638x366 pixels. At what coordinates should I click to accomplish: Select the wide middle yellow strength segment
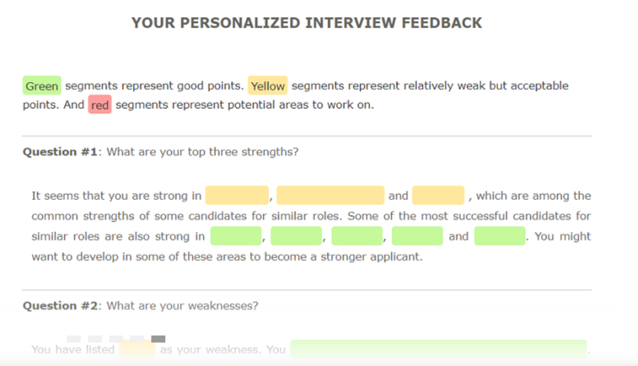[330, 196]
